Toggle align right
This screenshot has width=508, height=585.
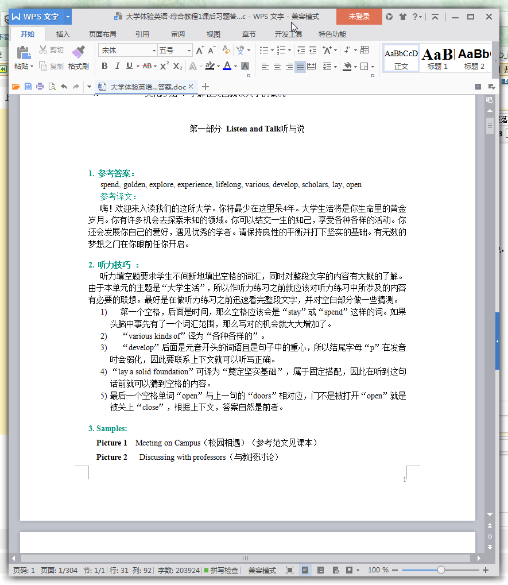289,67
